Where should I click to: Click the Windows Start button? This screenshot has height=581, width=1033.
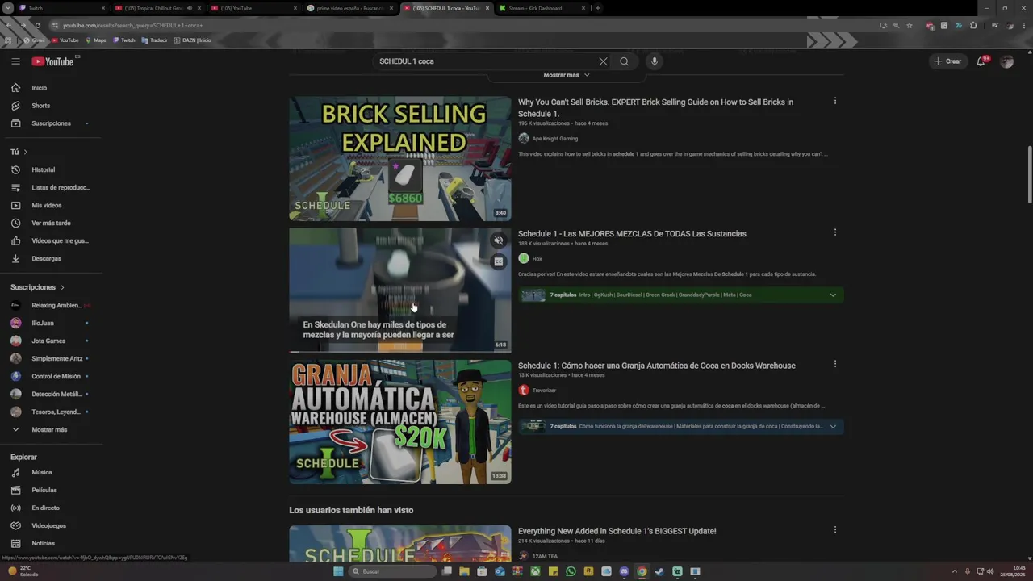pos(339,571)
